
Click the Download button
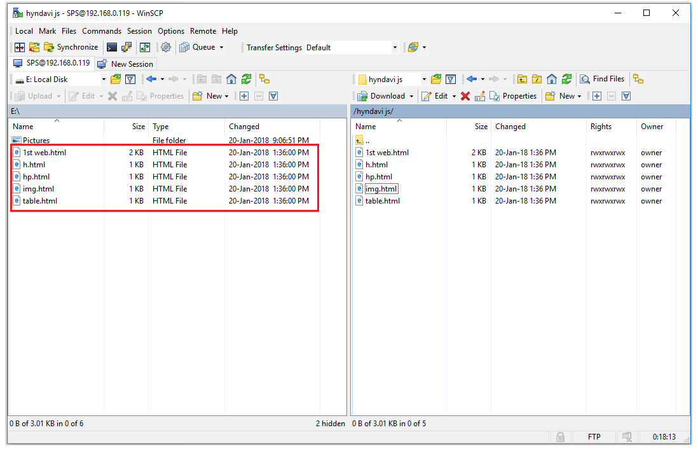pyautogui.click(x=381, y=96)
